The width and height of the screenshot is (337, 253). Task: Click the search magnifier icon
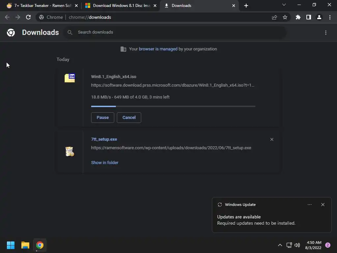click(x=70, y=32)
